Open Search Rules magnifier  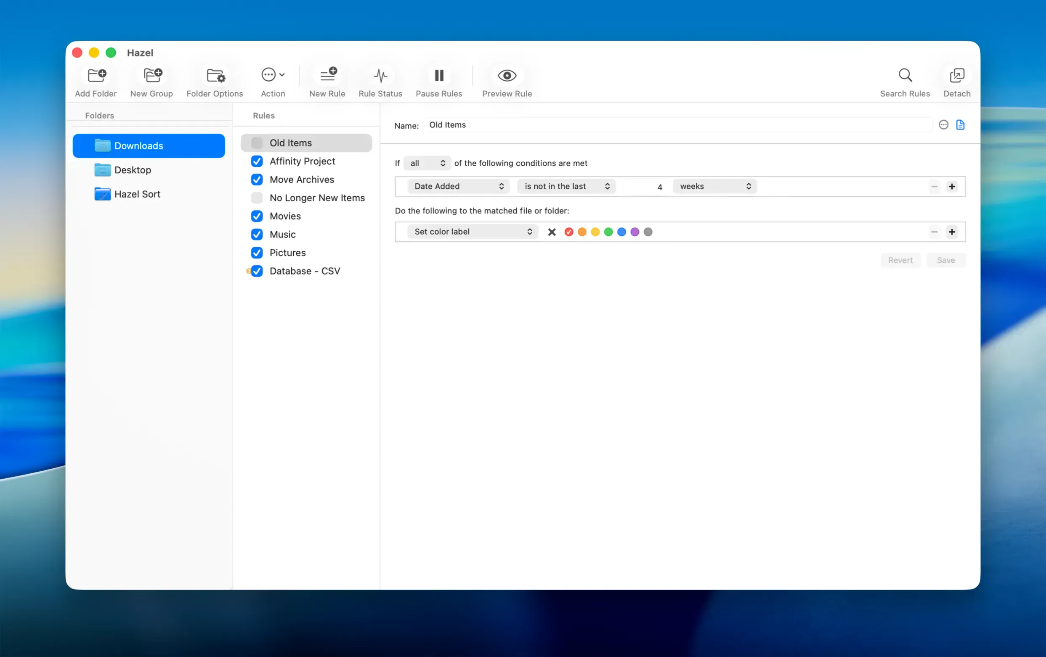click(x=905, y=76)
